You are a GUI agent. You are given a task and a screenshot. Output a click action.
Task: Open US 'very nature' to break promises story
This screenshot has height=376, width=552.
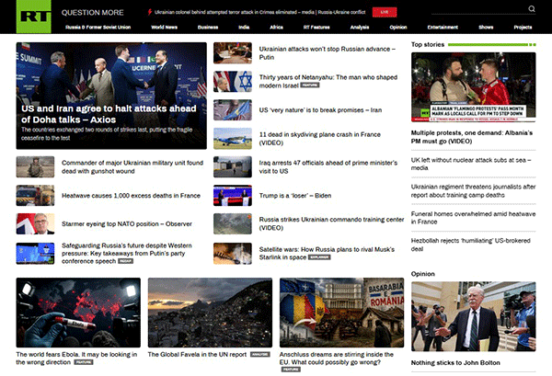tap(320, 109)
